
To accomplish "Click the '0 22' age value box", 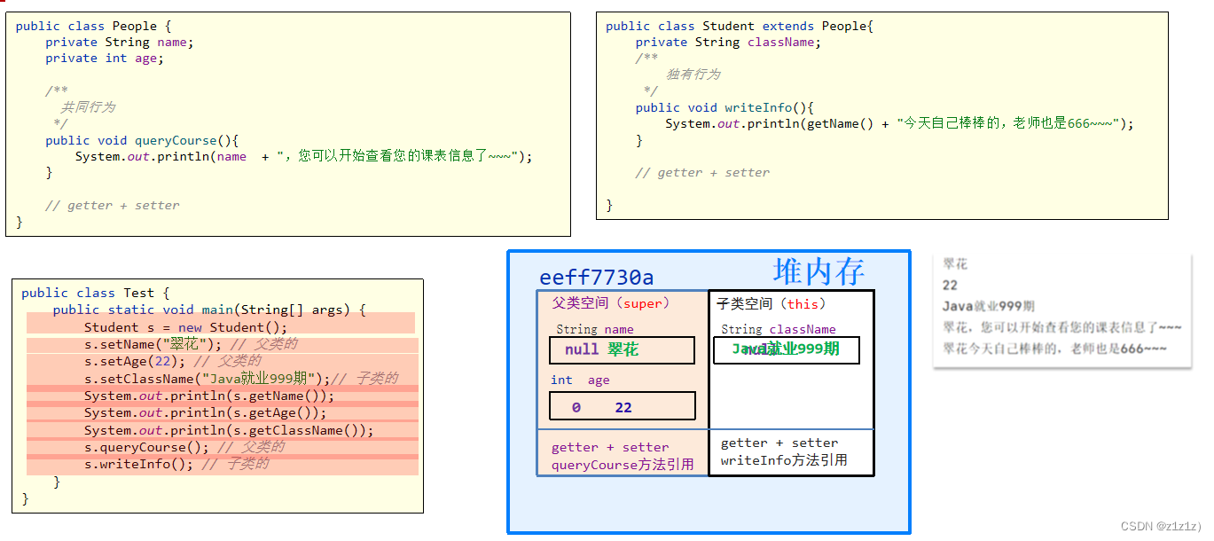I will pos(622,406).
